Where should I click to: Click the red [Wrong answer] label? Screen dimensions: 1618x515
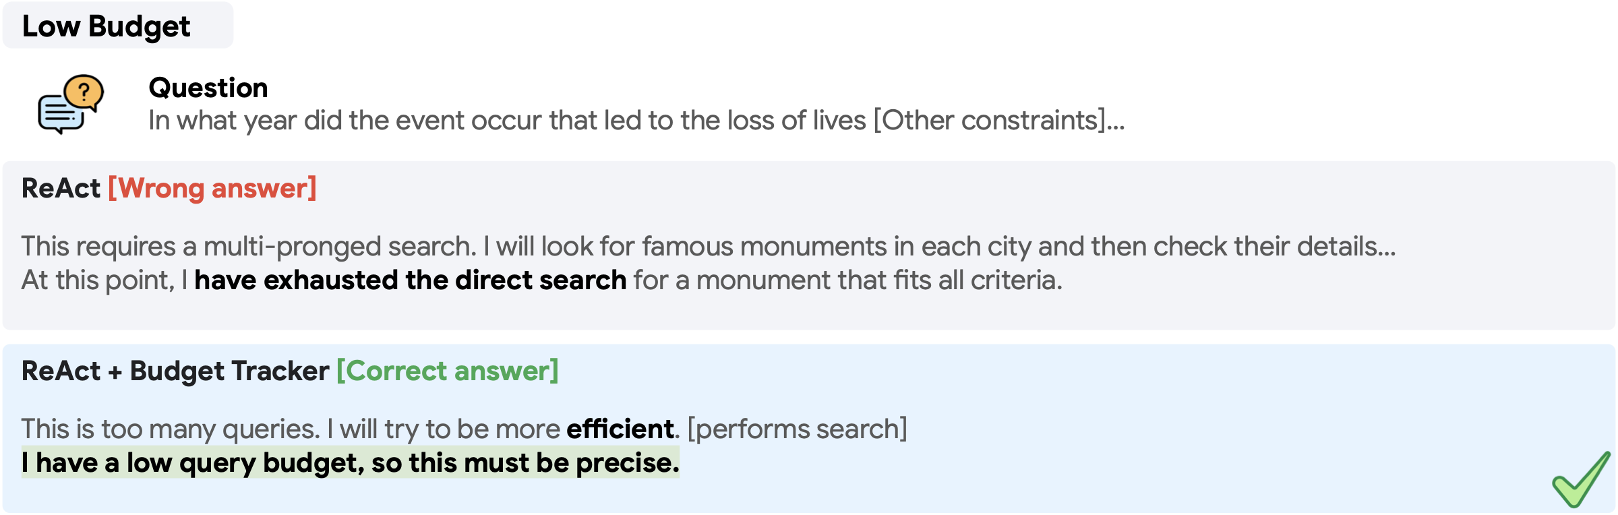(x=212, y=188)
